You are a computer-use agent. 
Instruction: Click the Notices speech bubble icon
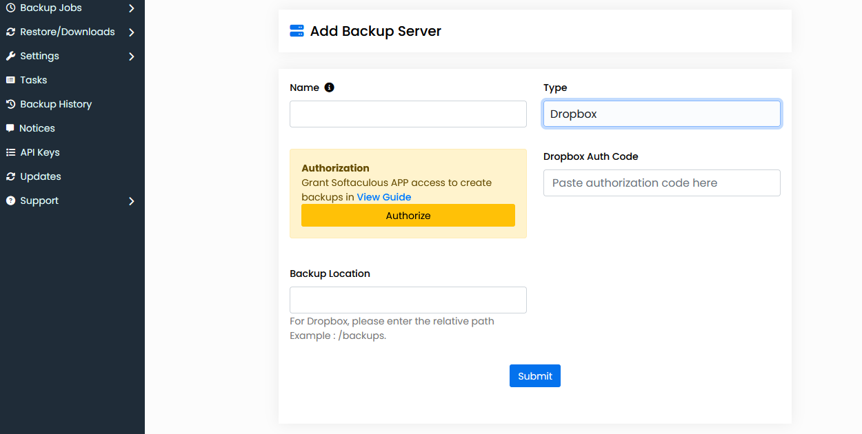pyautogui.click(x=10, y=128)
